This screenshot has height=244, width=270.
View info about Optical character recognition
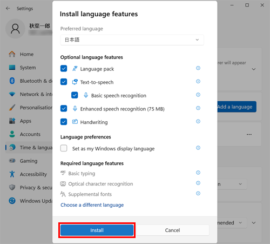(198, 183)
